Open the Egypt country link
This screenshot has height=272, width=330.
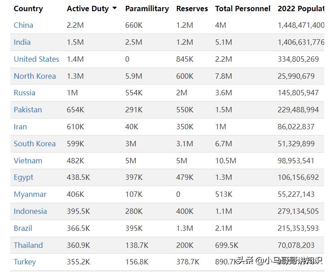tap(23, 177)
